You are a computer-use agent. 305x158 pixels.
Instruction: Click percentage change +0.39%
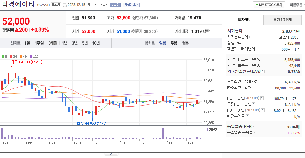click(x=40, y=30)
